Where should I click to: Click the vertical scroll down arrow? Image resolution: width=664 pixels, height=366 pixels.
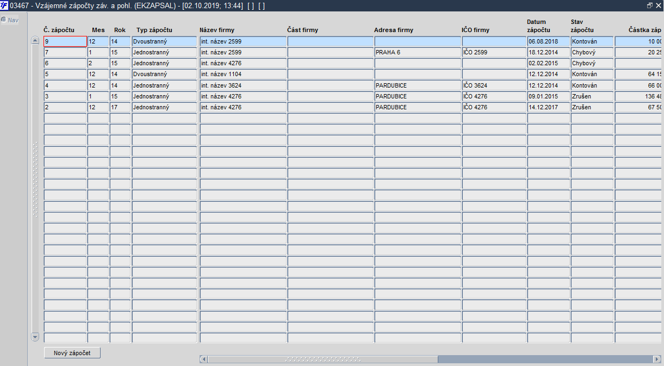pos(35,337)
